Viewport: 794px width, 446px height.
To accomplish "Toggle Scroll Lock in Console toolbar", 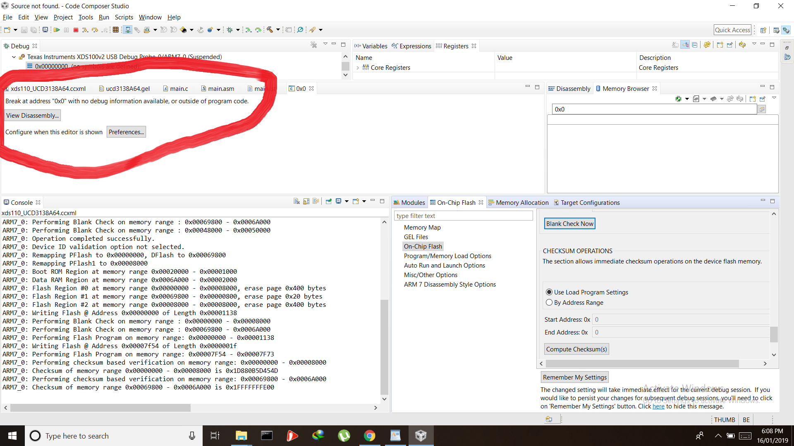I will pyautogui.click(x=306, y=201).
